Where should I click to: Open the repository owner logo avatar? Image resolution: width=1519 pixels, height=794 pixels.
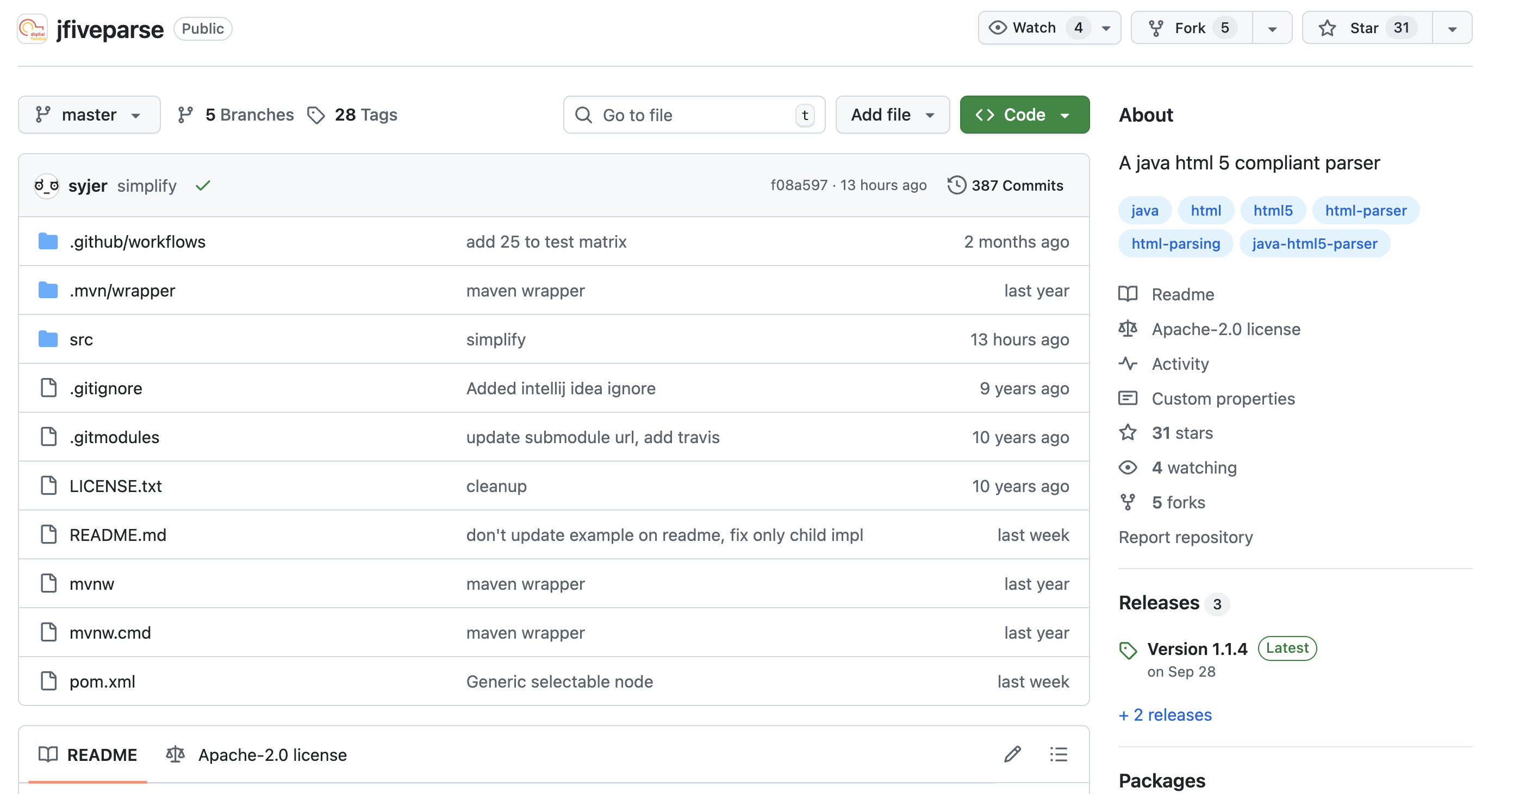33,28
